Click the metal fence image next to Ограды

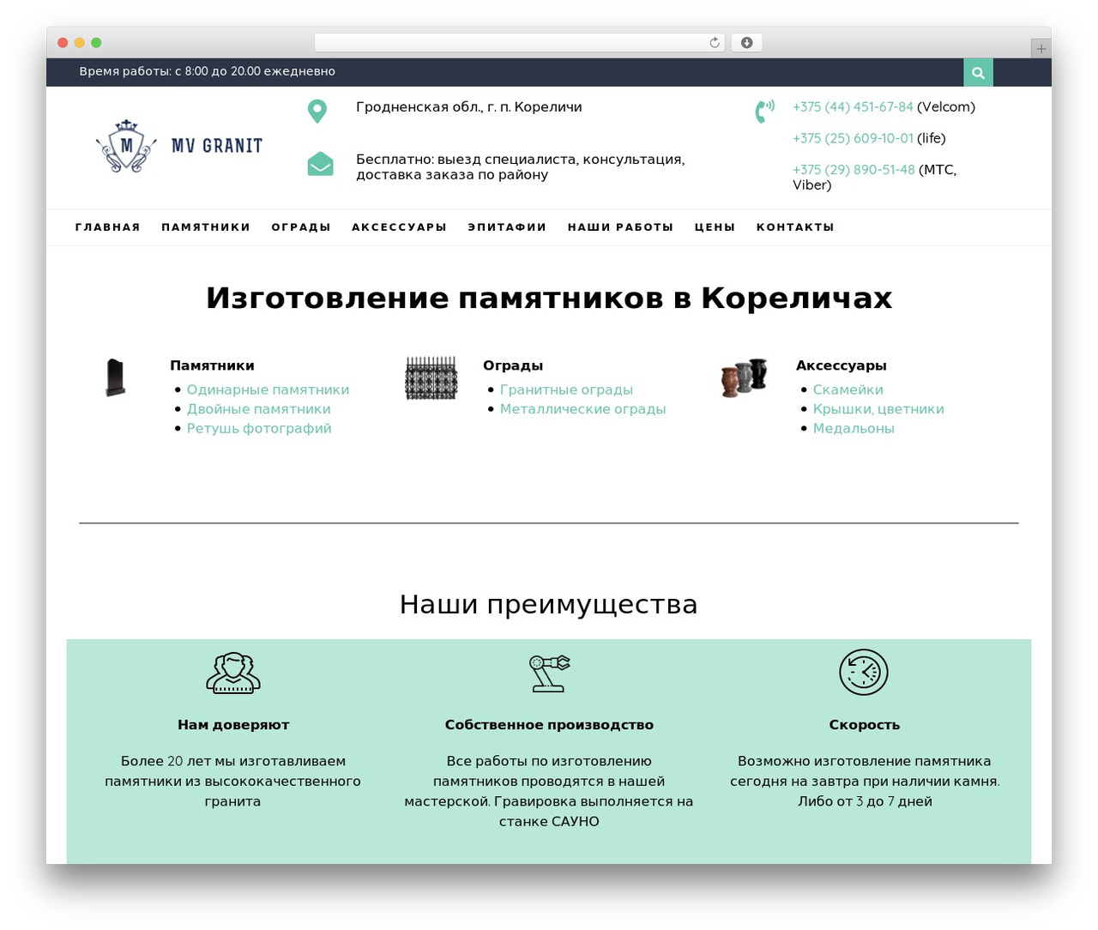tap(431, 378)
